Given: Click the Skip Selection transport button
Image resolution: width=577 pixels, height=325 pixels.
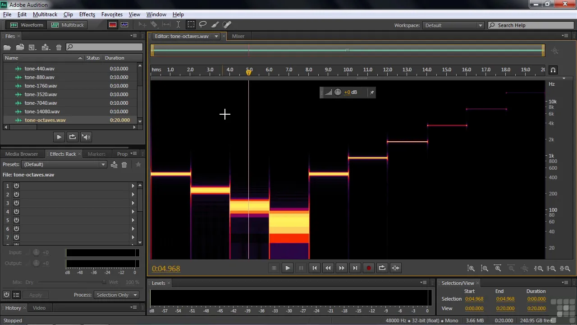Looking at the screenshot, I should click(395, 268).
